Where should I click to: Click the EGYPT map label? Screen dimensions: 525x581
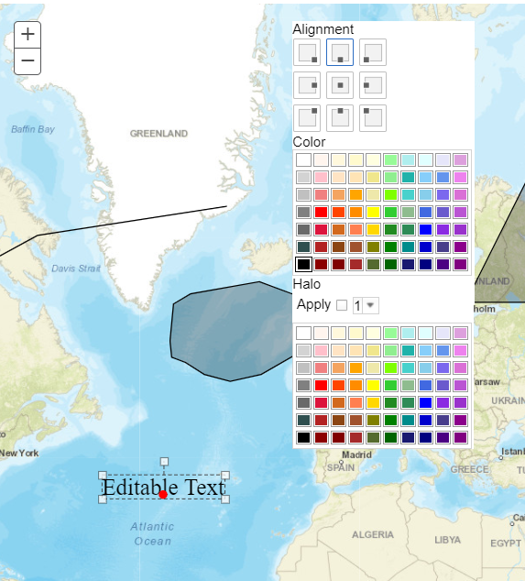506,543
